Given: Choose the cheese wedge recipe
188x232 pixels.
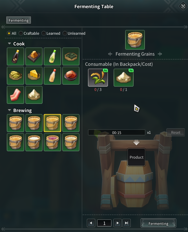Looking at the screenshot, I should 34,76.
